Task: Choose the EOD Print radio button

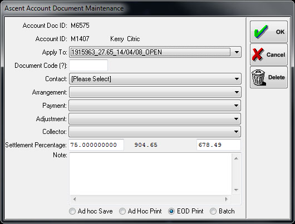Action: click(x=171, y=211)
